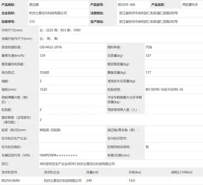
Task: Click emission standard value GB14622-2016
Action: tap(51, 47)
